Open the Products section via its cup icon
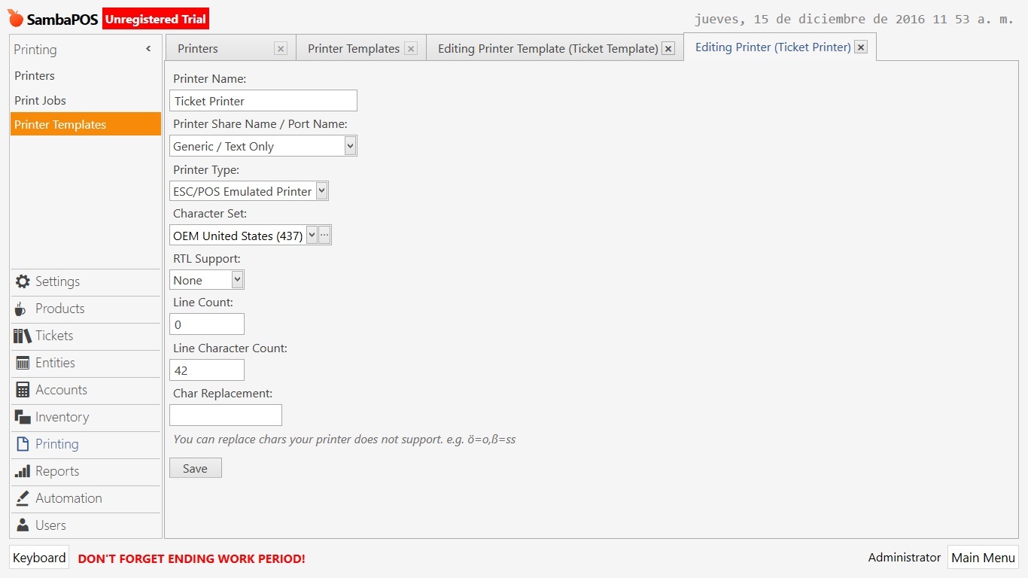 [23, 309]
